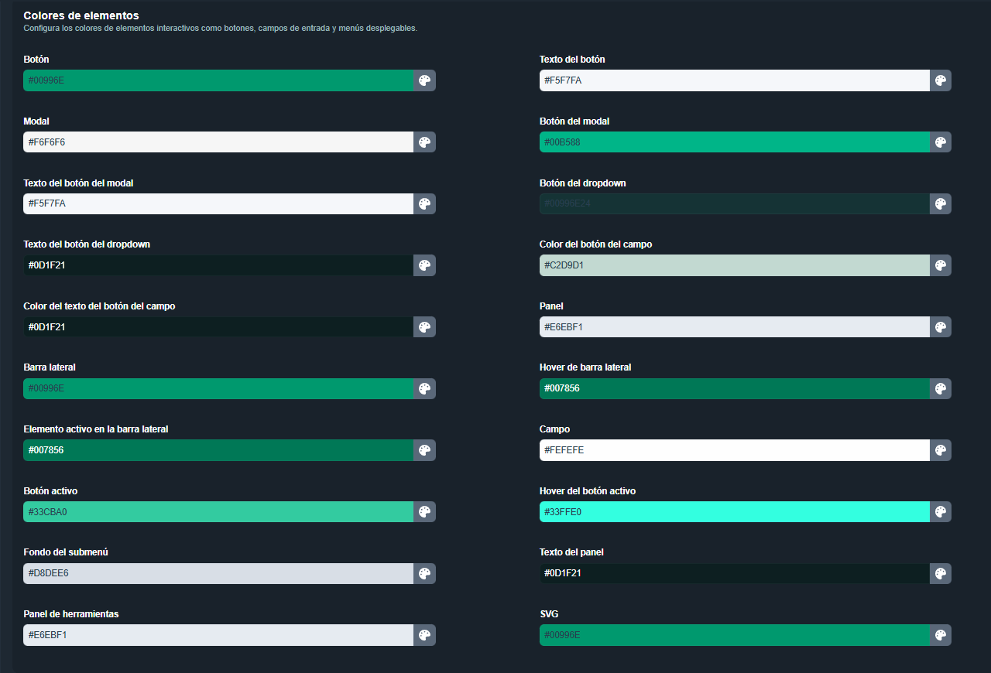Select the #E6EBF1 value in the Panel field
The width and height of the screenshot is (991, 673).
coord(734,326)
